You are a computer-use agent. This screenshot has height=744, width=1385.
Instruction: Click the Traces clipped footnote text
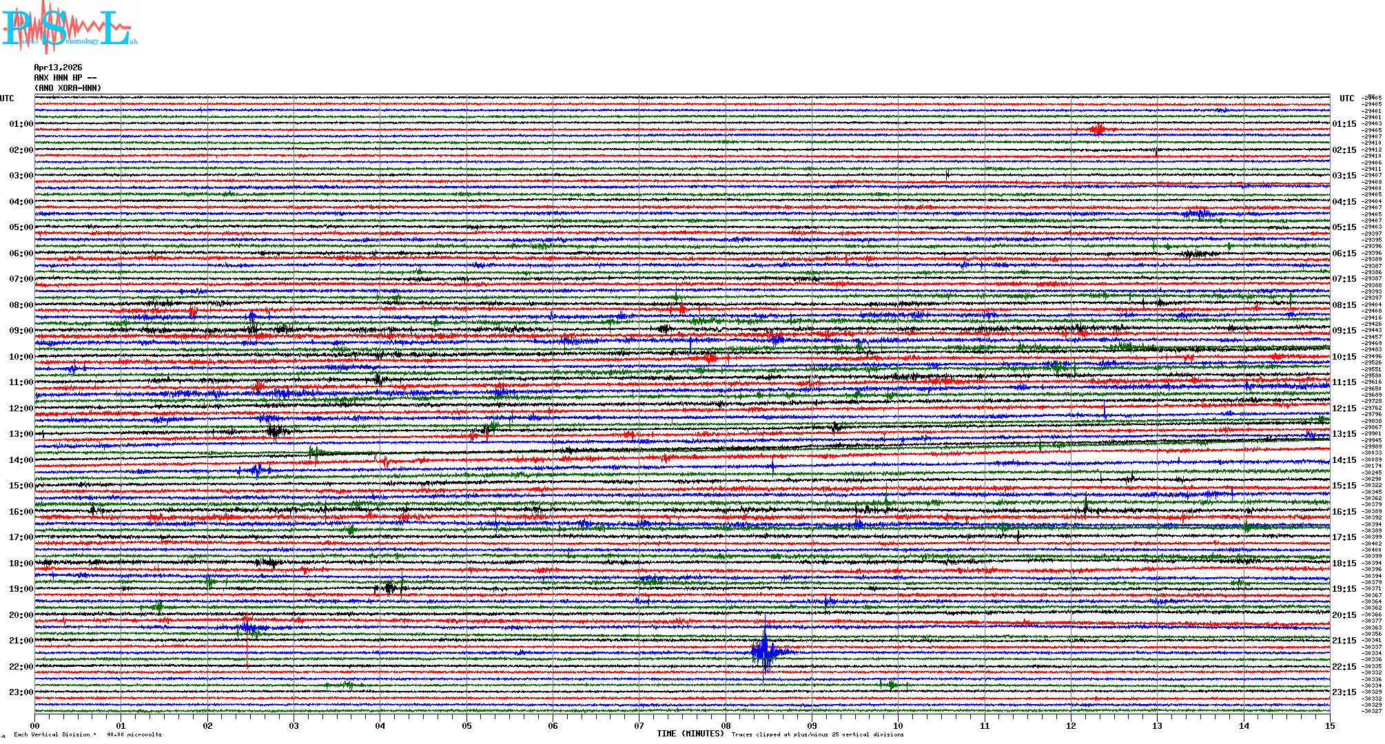817,734
